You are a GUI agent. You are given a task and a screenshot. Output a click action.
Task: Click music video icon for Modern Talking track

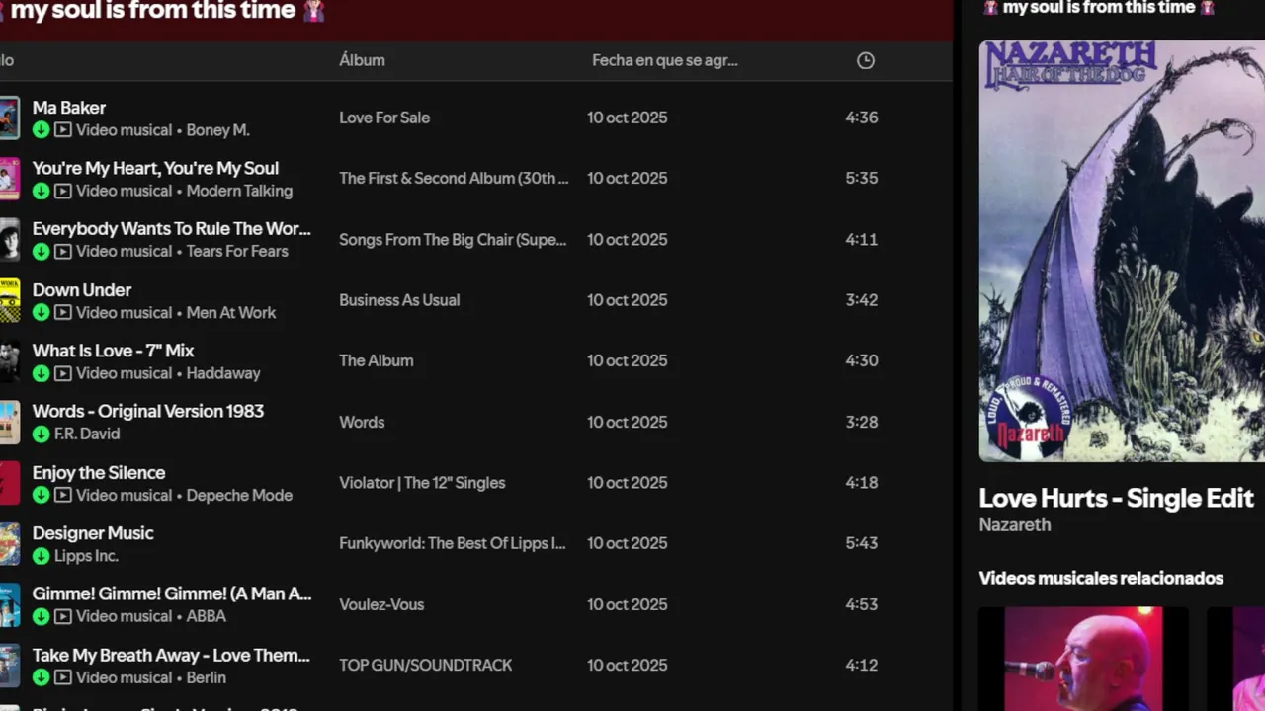click(63, 191)
